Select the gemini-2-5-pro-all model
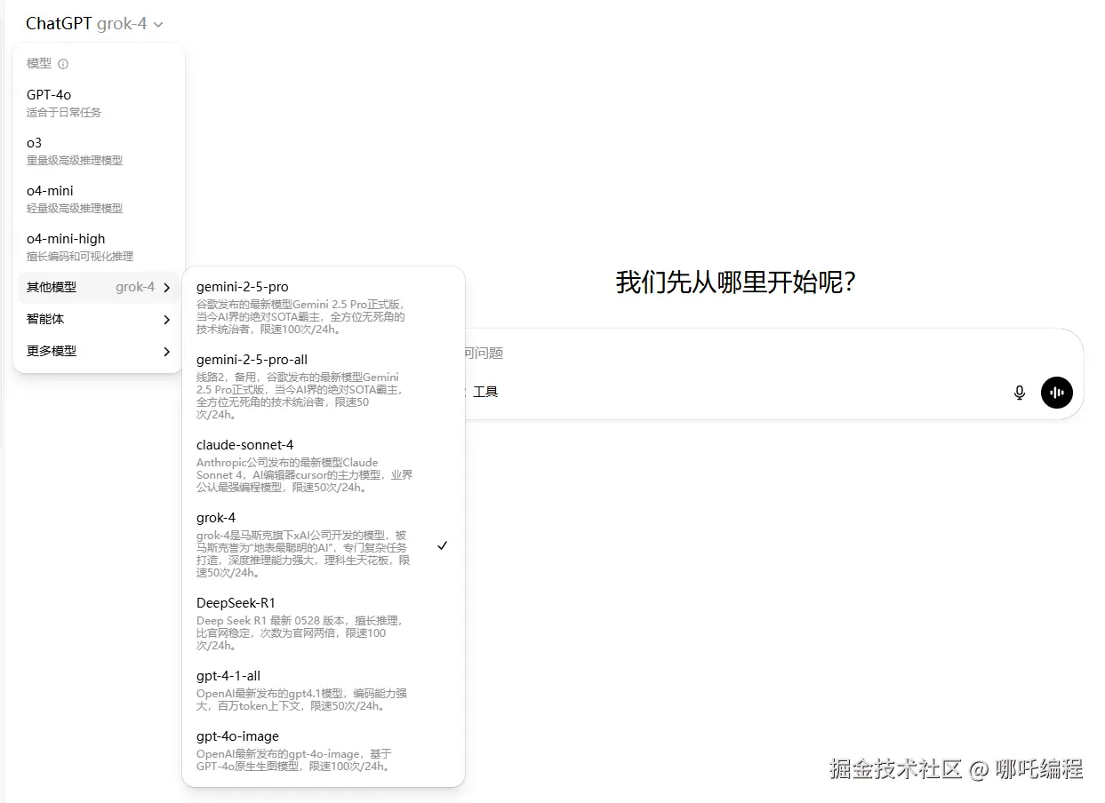Image resolution: width=1105 pixels, height=803 pixels. tap(323, 386)
